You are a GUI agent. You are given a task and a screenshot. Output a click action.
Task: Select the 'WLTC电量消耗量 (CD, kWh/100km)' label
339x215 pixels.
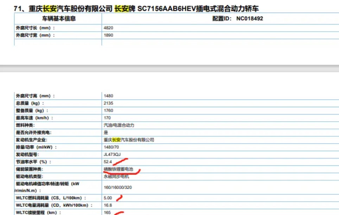click(54, 206)
